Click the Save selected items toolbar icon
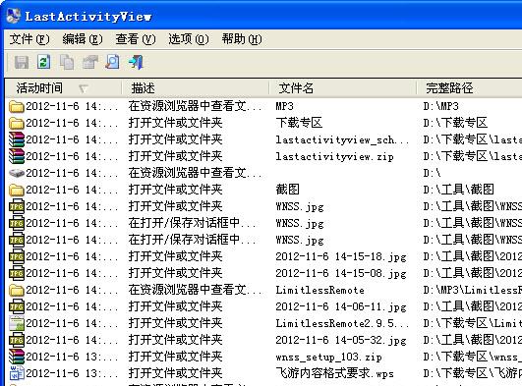522x386 pixels. coord(22,62)
